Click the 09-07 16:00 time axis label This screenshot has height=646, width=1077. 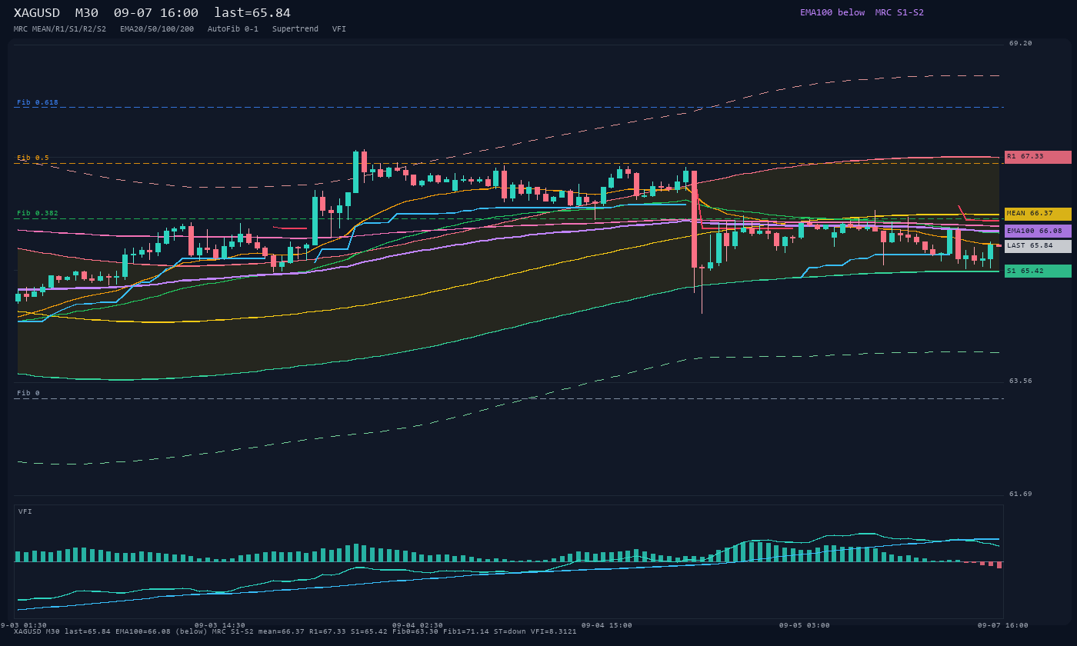point(1003,625)
